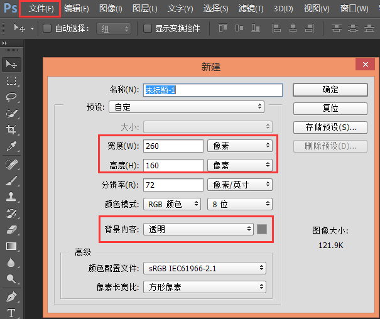Click the 确定 button

pyautogui.click(x=330, y=90)
